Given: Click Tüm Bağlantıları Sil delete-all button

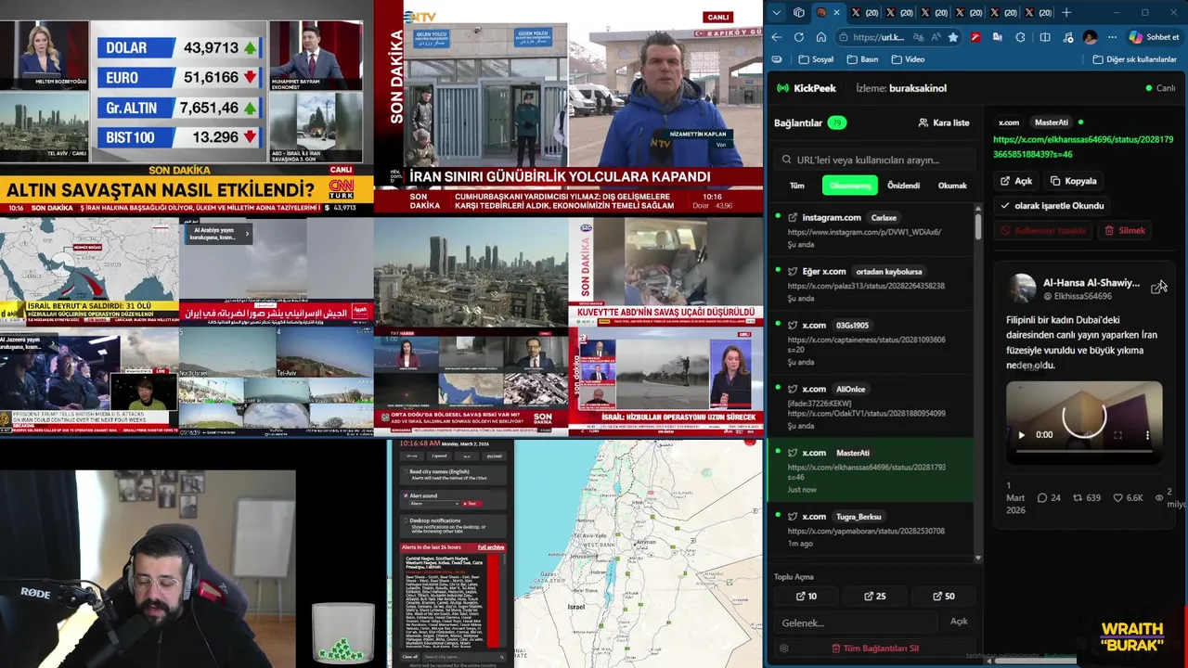Looking at the screenshot, I should click(875, 649).
